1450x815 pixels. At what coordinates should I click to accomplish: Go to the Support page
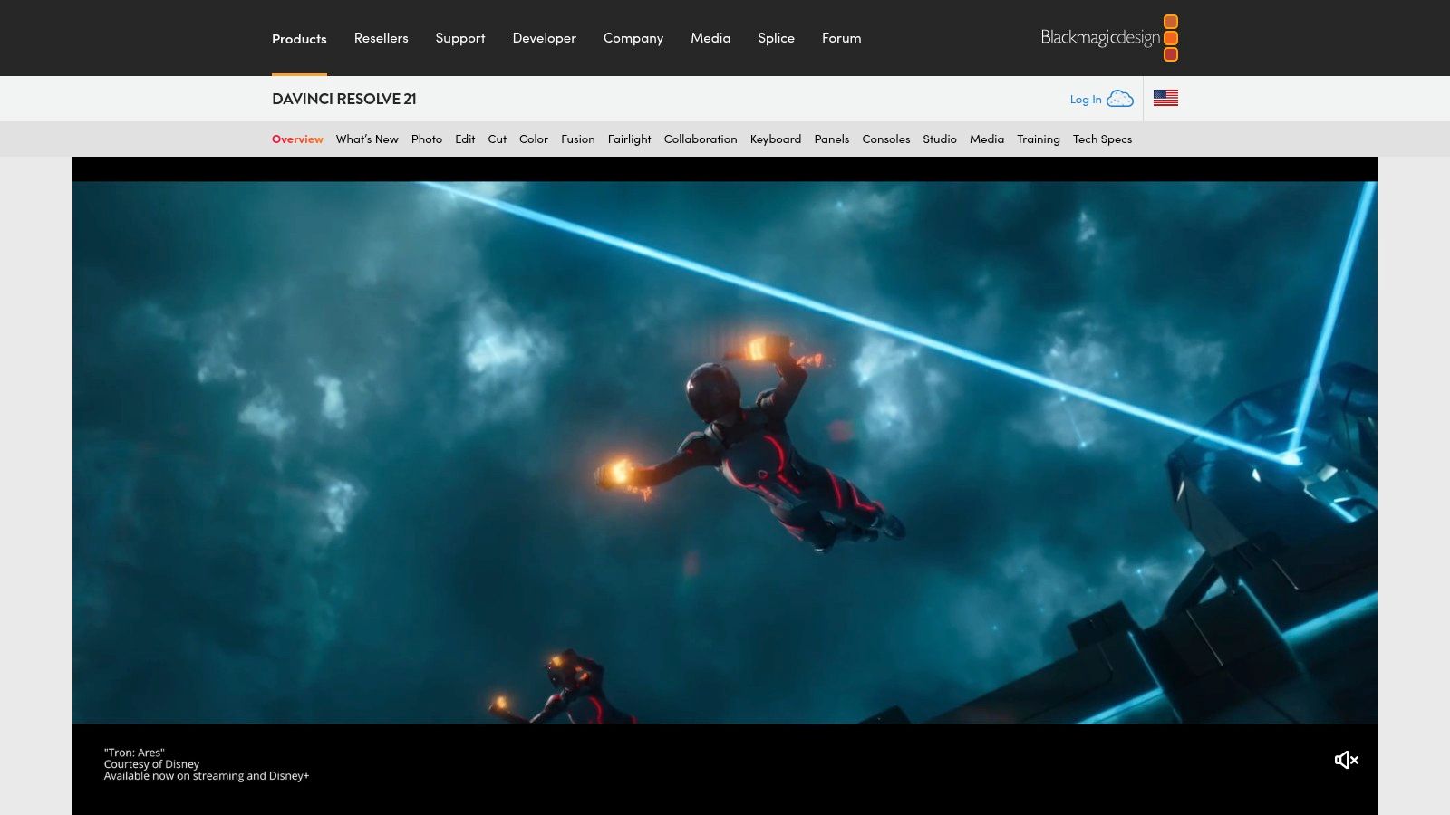(x=460, y=38)
